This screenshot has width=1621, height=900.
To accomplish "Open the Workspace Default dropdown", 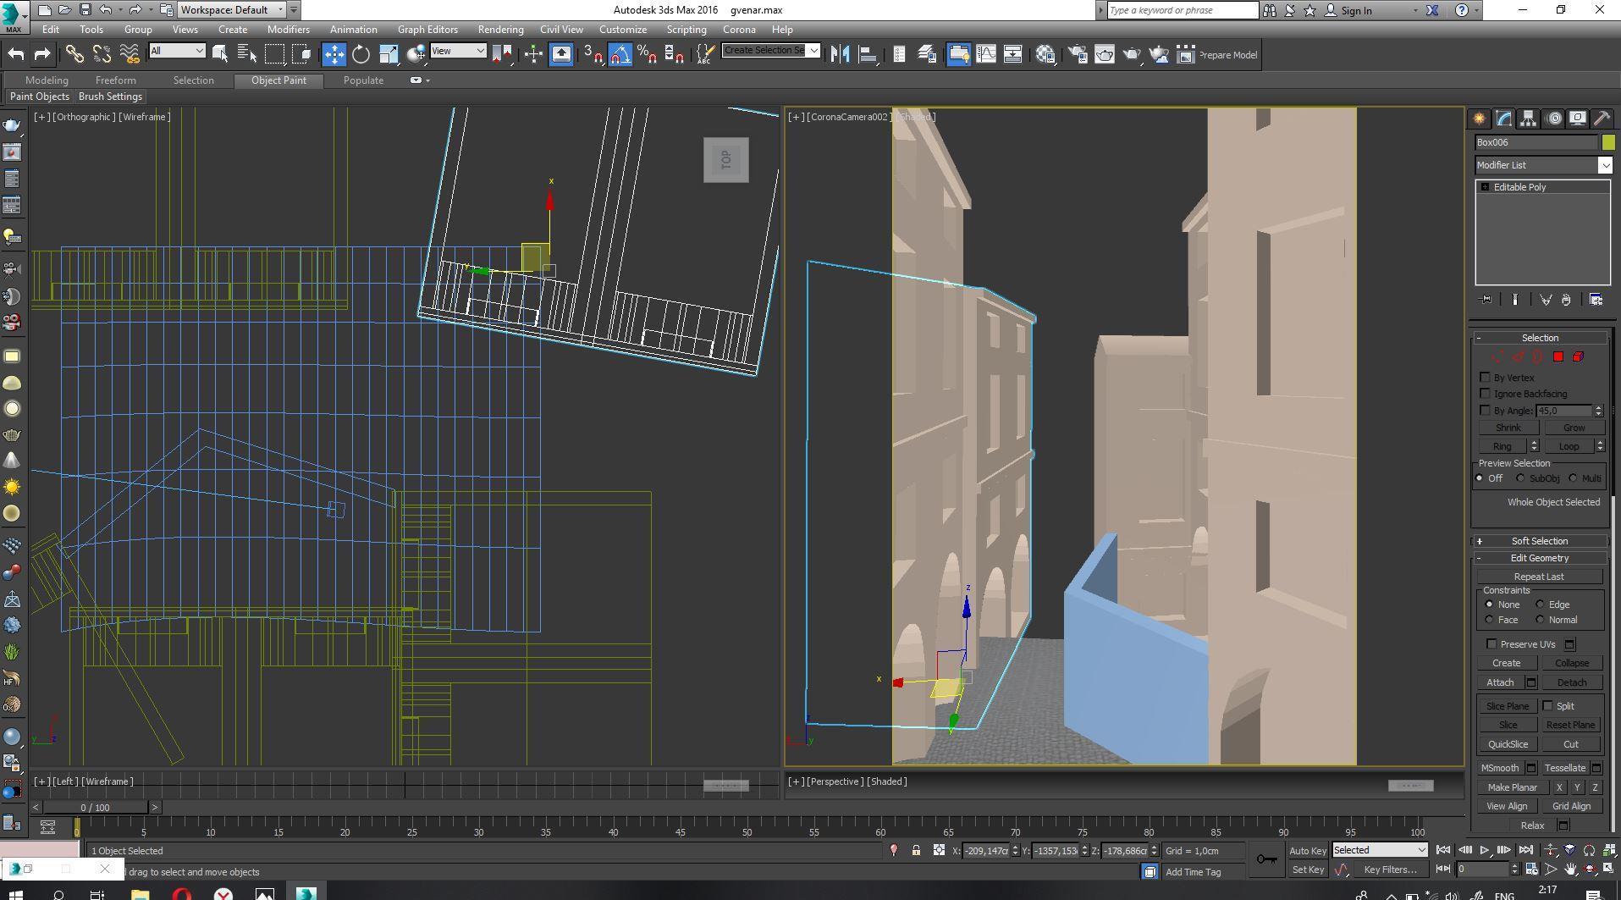I will [232, 10].
